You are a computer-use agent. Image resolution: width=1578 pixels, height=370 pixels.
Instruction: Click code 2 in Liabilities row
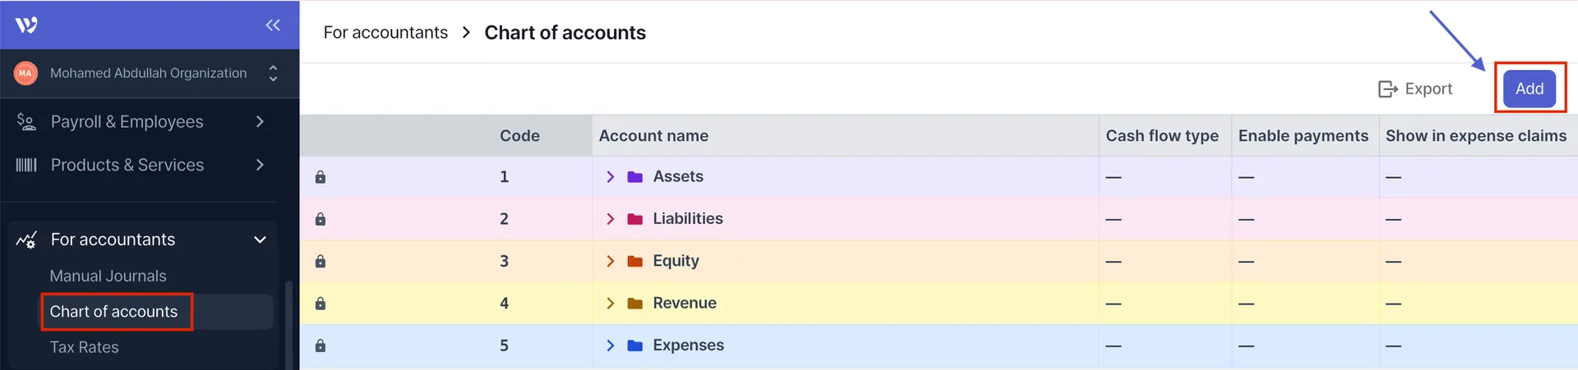tap(504, 219)
